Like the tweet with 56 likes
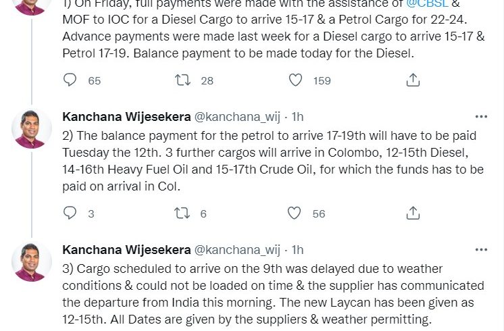 point(295,213)
